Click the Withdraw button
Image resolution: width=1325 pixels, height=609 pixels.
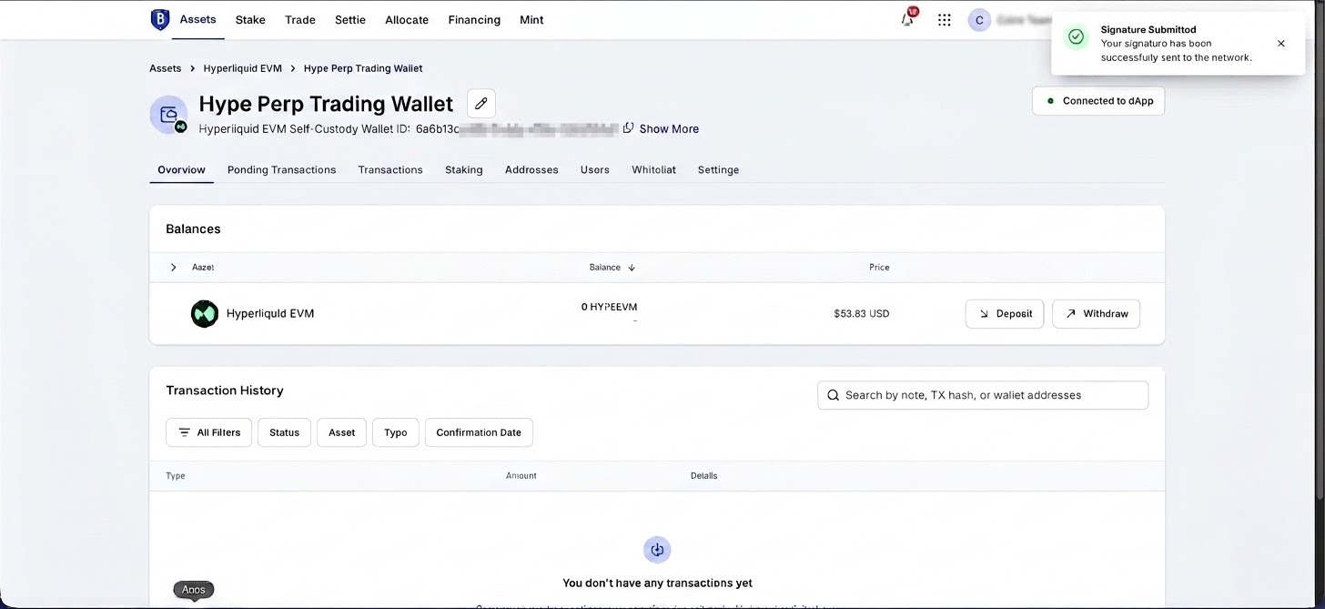click(1096, 313)
